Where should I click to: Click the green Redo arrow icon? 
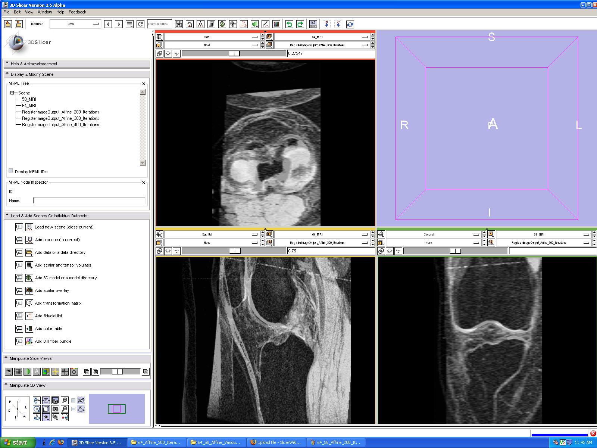pos(300,24)
